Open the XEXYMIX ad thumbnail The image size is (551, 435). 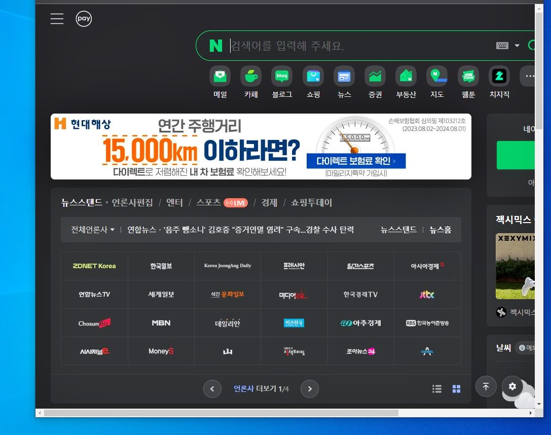515,266
